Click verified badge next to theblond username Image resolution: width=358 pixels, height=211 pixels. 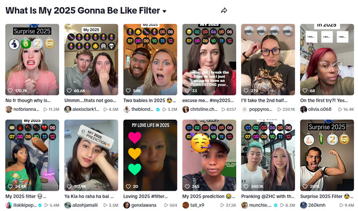(158, 109)
